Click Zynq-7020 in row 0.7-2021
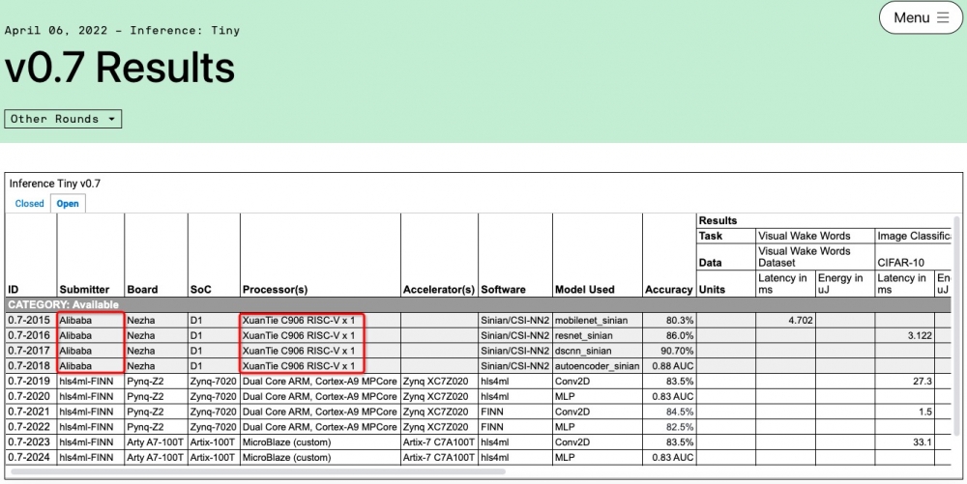This screenshot has width=967, height=484. tap(213, 412)
